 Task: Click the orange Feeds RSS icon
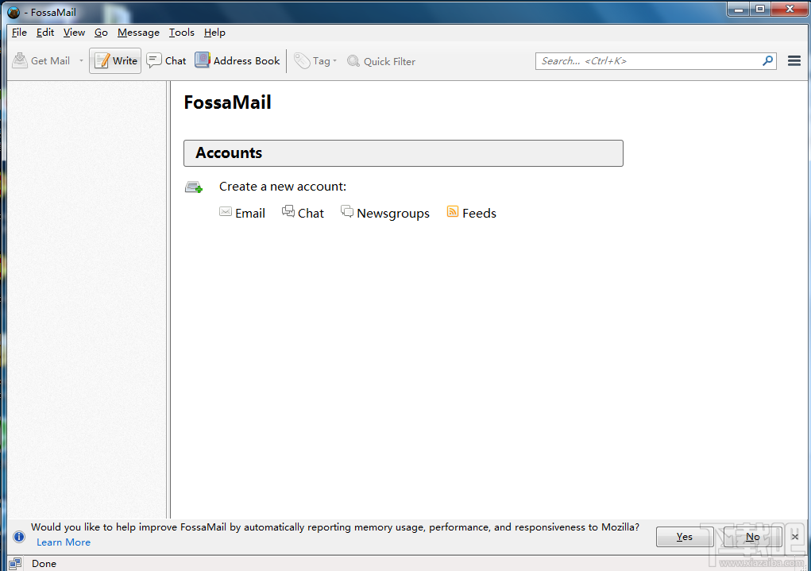click(453, 211)
